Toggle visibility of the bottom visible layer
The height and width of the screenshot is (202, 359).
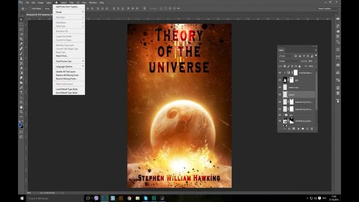pyautogui.click(x=280, y=121)
